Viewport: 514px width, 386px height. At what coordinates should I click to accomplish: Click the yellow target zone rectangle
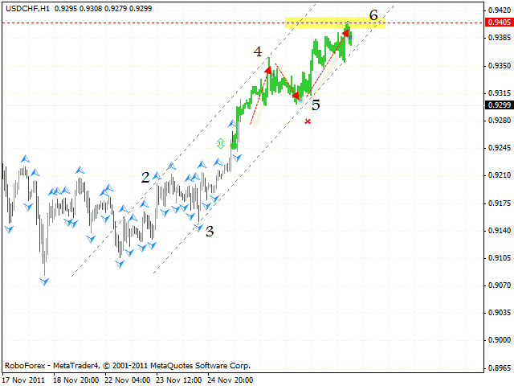click(x=335, y=23)
